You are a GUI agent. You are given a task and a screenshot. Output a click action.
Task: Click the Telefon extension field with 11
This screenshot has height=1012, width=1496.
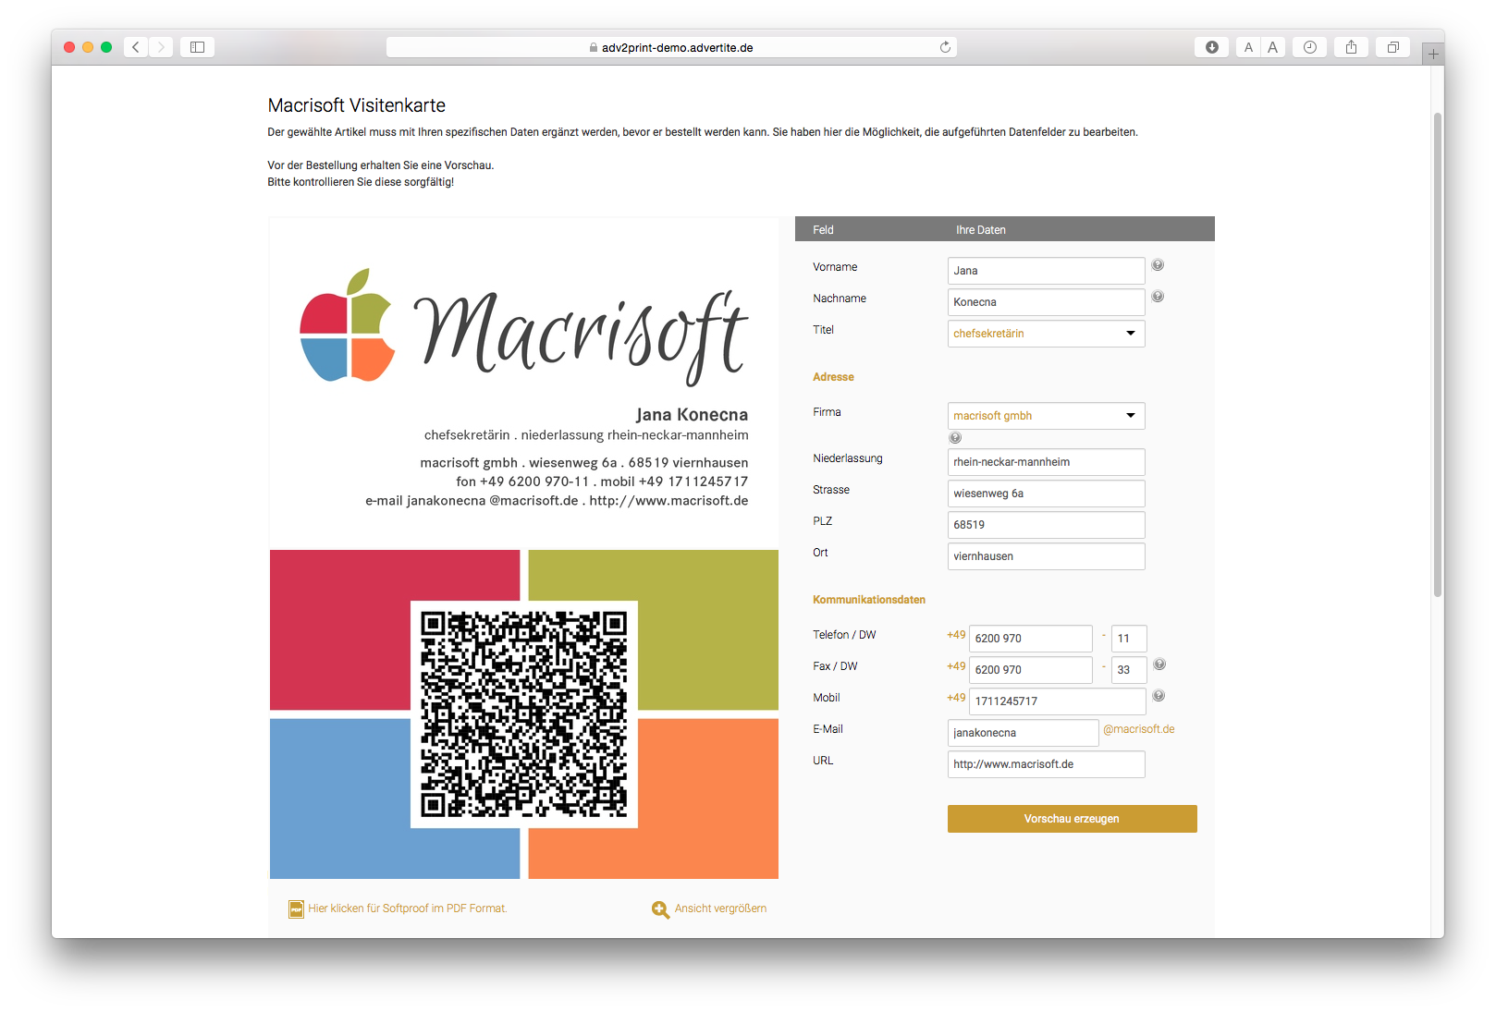tap(1129, 639)
